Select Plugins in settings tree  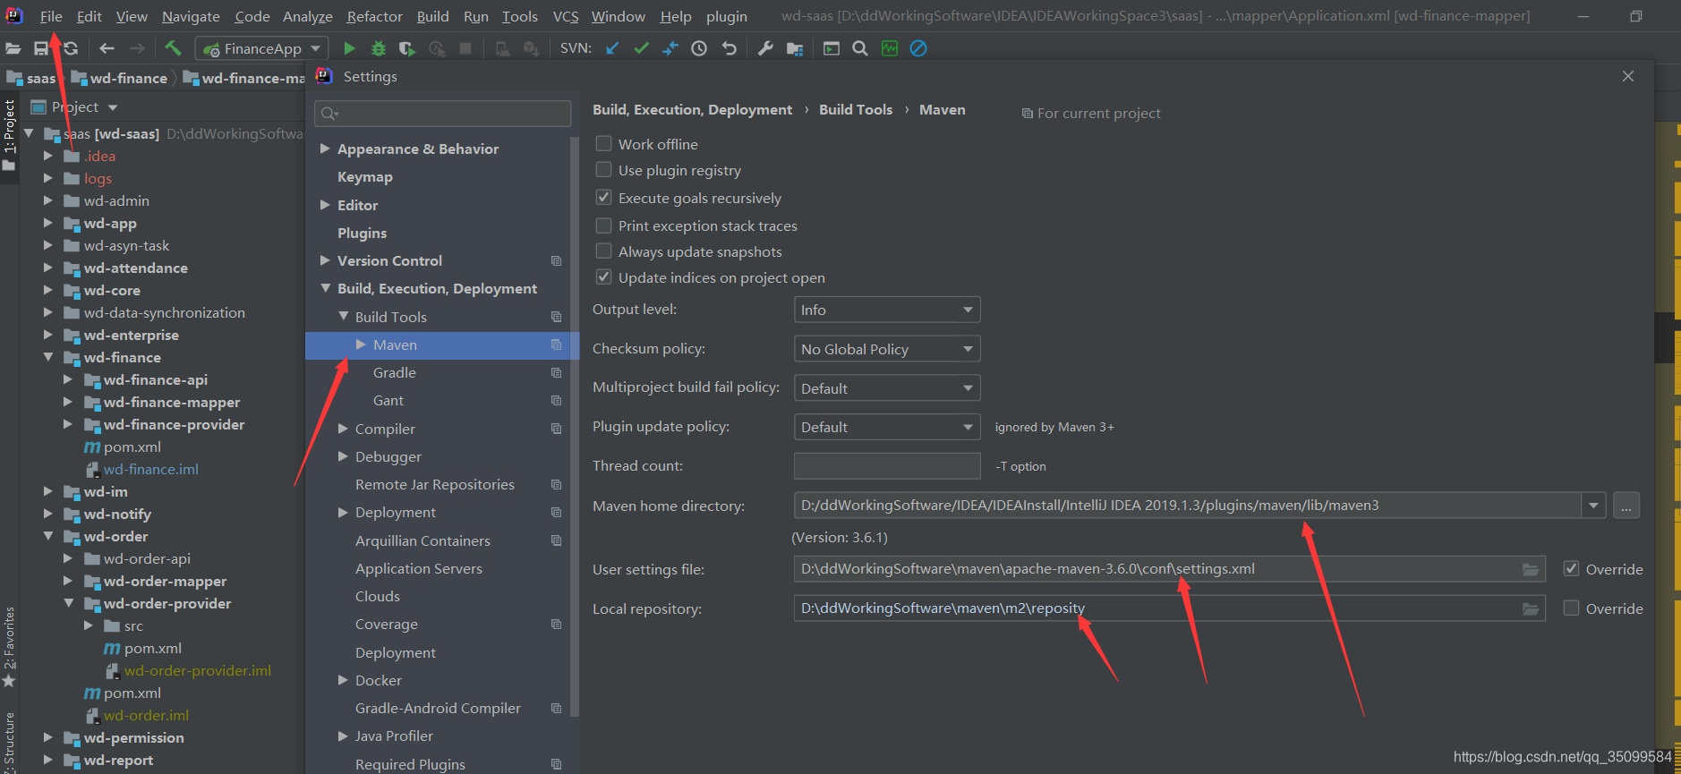coord(363,233)
